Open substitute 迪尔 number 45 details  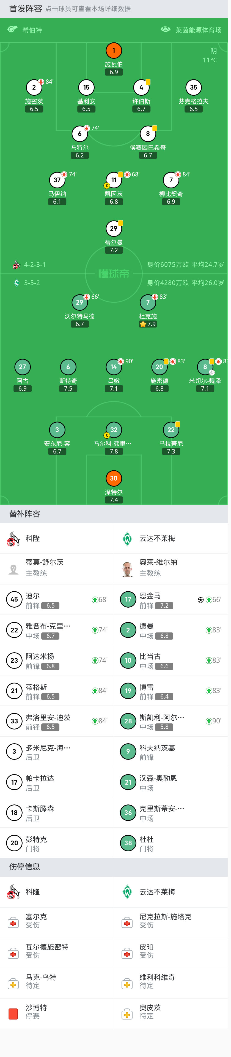(x=14, y=599)
